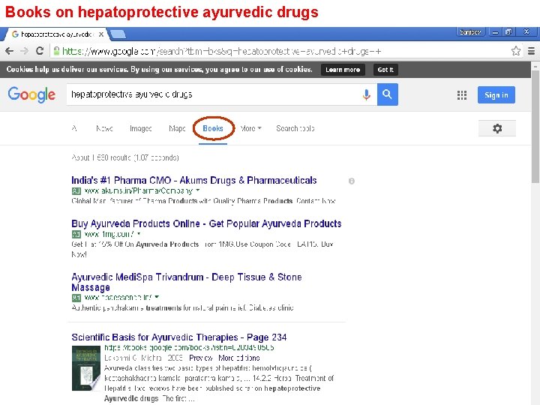Expand the More dropdown

(250, 128)
